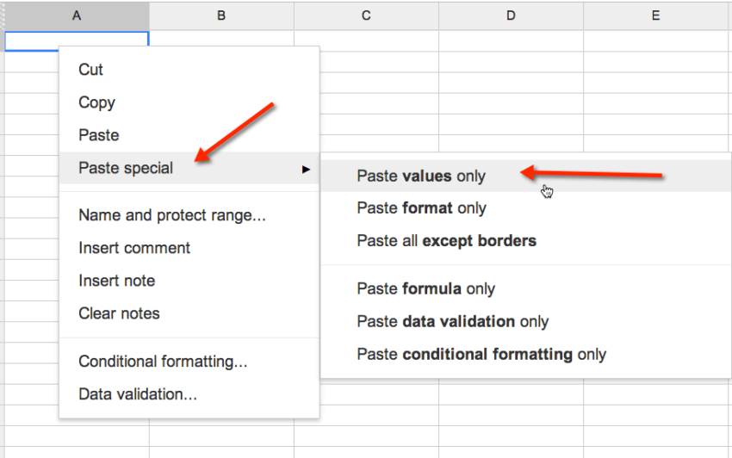Screen dimensions: 732x458
Task: Open Conditional formatting settings
Action: click(189, 362)
